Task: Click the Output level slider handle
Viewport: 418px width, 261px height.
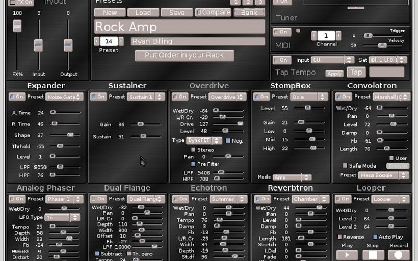Action: point(68,45)
